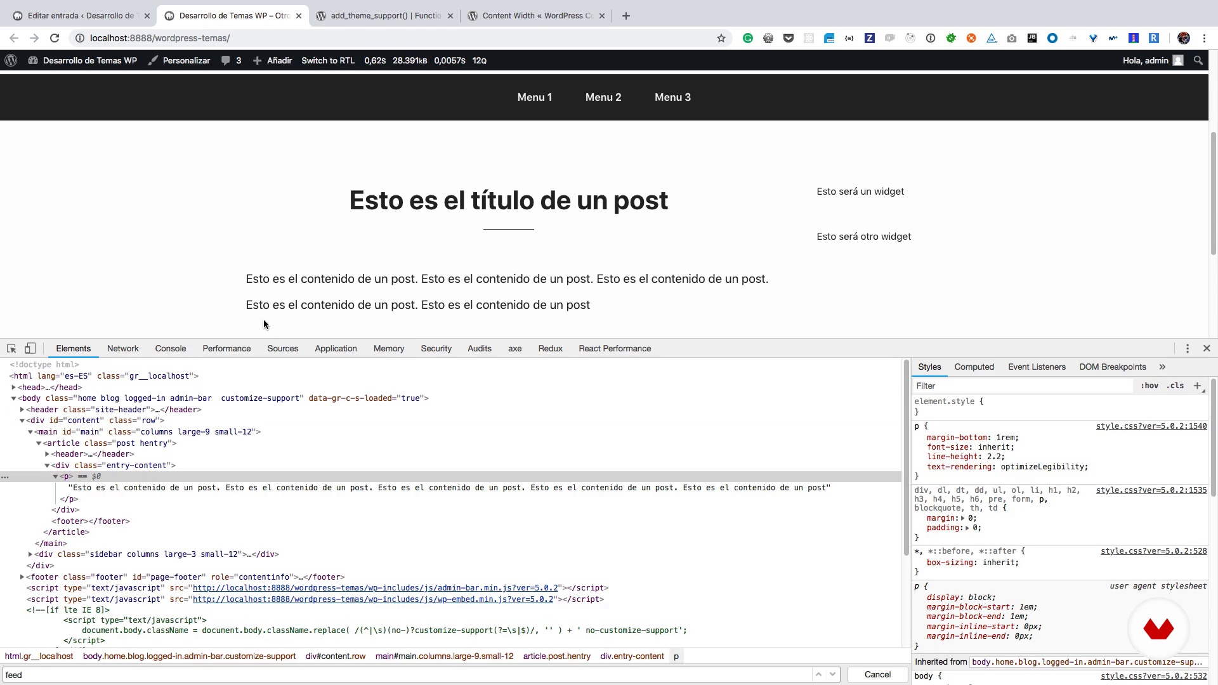Open the Chrome profile avatar

pyautogui.click(x=1184, y=38)
